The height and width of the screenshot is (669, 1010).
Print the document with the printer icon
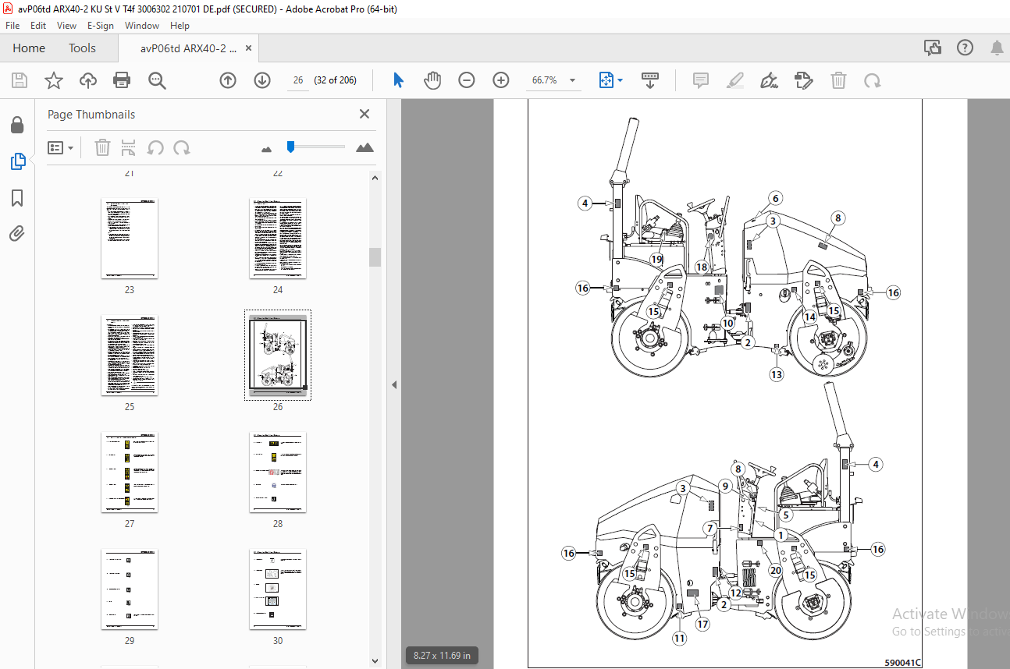coord(122,80)
